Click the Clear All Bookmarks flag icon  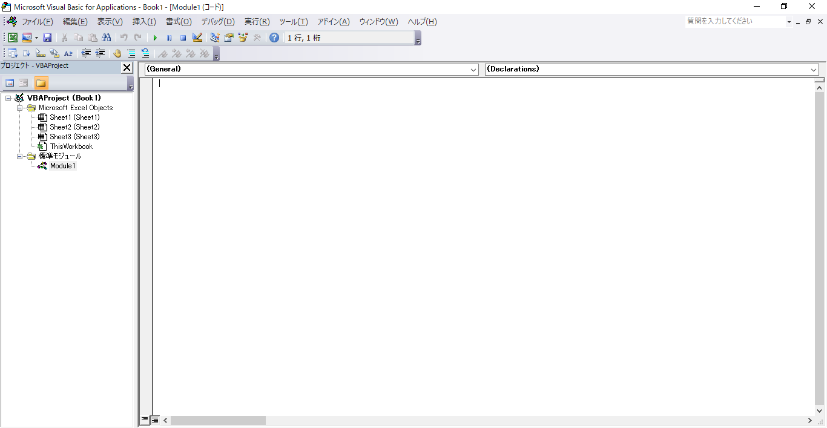click(x=205, y=53)
